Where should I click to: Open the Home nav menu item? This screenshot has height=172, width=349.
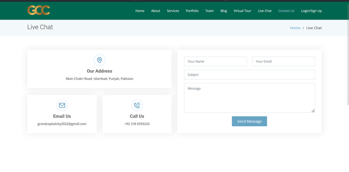[x=140, y=10]
